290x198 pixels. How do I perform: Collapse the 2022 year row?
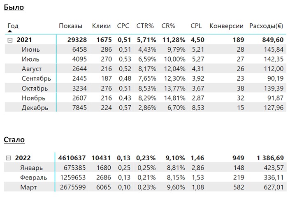(9, 158)
